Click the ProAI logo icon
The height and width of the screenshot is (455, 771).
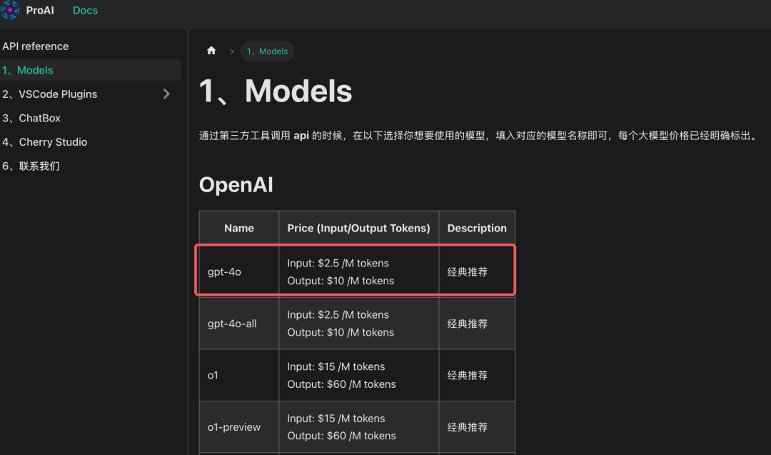(x=9, y=10)
